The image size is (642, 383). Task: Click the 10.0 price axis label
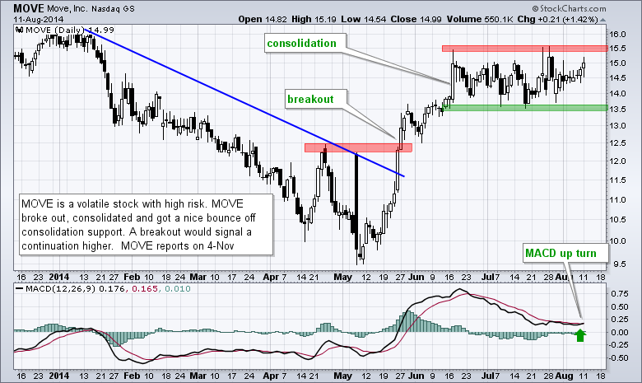(617, 241)
